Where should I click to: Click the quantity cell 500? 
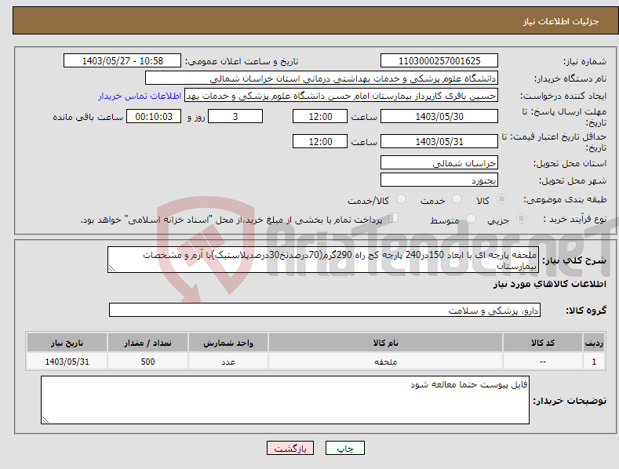[147, 362]
